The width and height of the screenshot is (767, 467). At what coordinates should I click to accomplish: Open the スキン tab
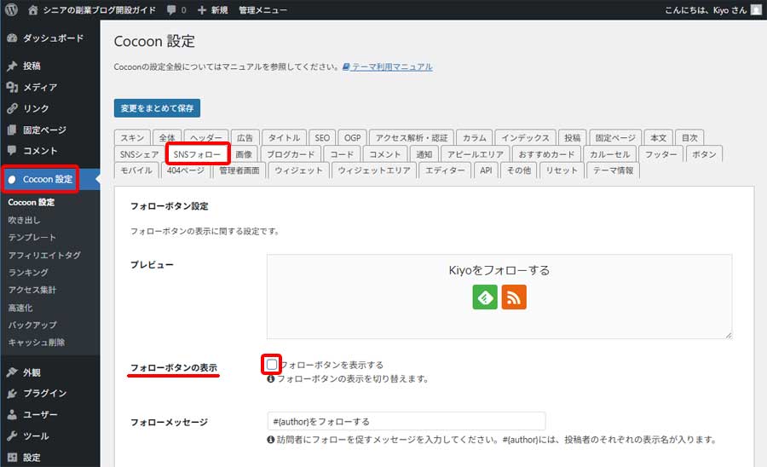132,138
